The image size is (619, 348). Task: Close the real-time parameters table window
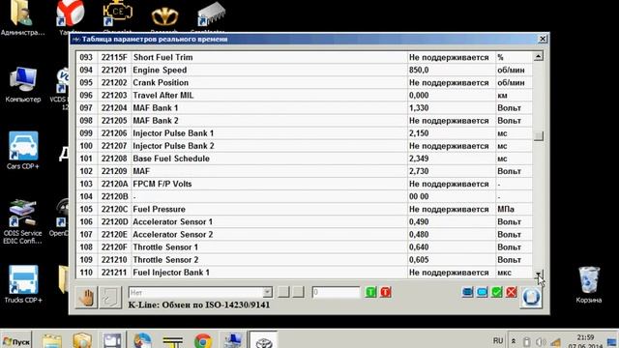click(x=543, y=39)
